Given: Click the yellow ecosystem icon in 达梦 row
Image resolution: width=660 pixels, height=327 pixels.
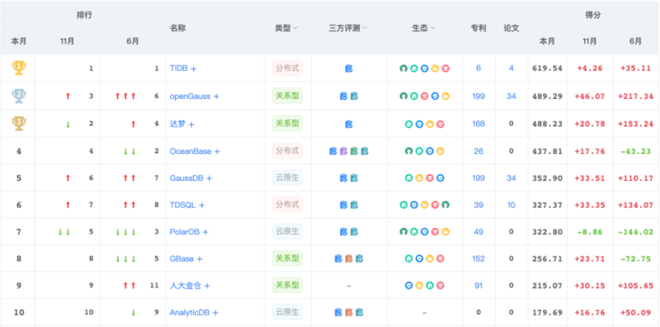Looking at the screenshot, I should pyautogui.click(x=430, y=124).
